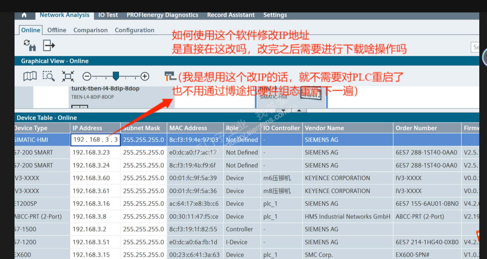This screenshot has height=259, width=487.
Task: Click the IP cell 192.168.3.15
Action: (95, 255)
